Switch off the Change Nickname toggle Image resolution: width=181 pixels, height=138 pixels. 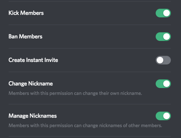pyautogui.click(x=163, y=84)
